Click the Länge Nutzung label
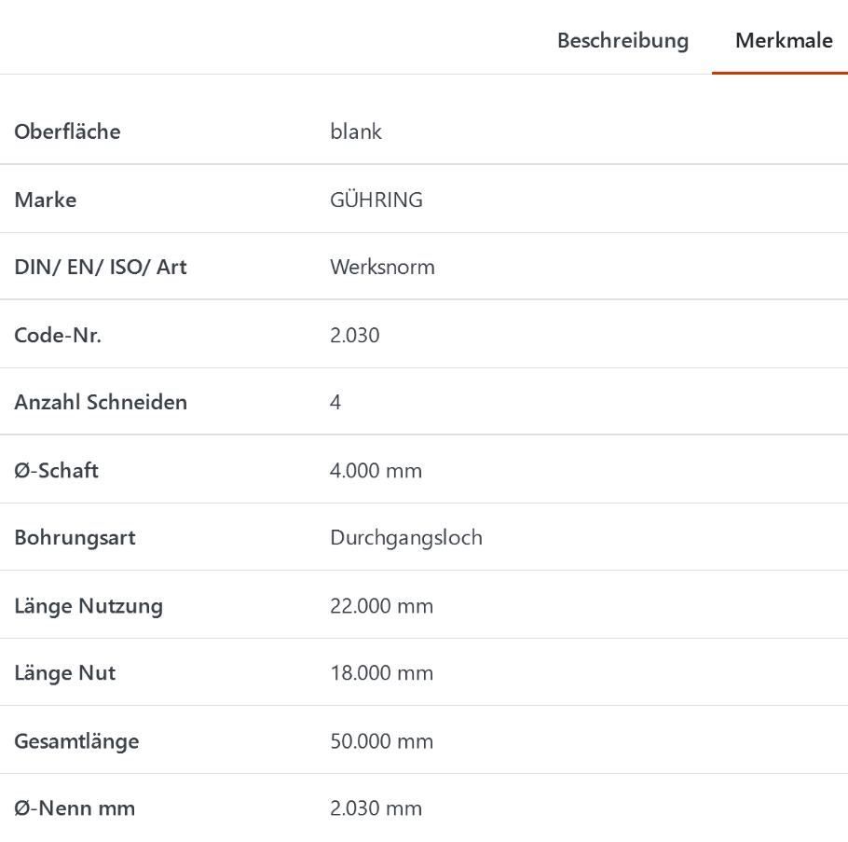The width and height of the screenshot is (848, 842). [89, 606]
